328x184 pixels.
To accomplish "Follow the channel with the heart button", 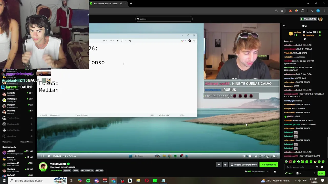I will coord(225,165).
